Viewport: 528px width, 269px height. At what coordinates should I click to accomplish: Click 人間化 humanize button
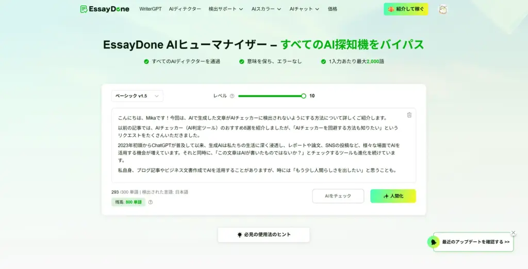pyautogui.click(x=393, y=196)
